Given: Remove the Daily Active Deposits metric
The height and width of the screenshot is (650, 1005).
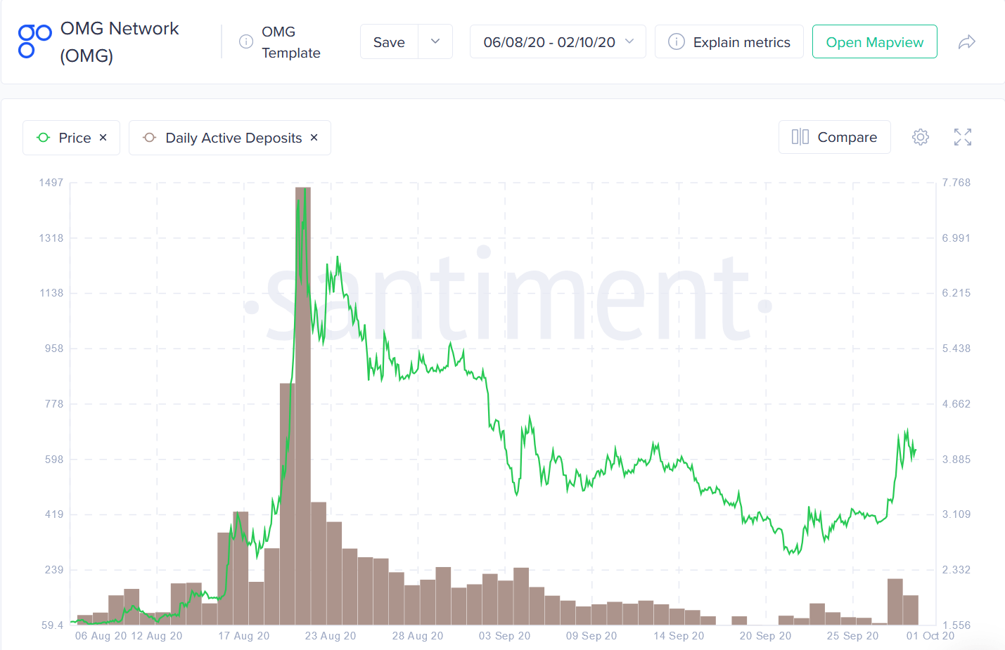Looking at the screenshot, I should click(314, 138).
